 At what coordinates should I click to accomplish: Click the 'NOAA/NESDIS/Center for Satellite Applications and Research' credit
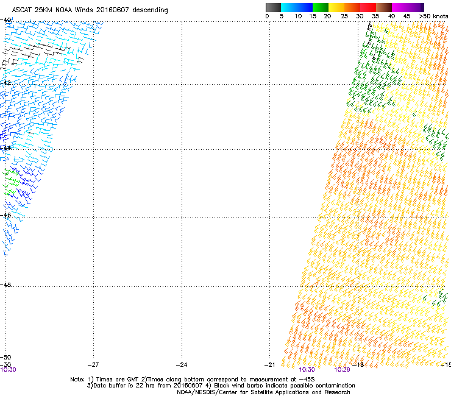[x=263, y=392]
